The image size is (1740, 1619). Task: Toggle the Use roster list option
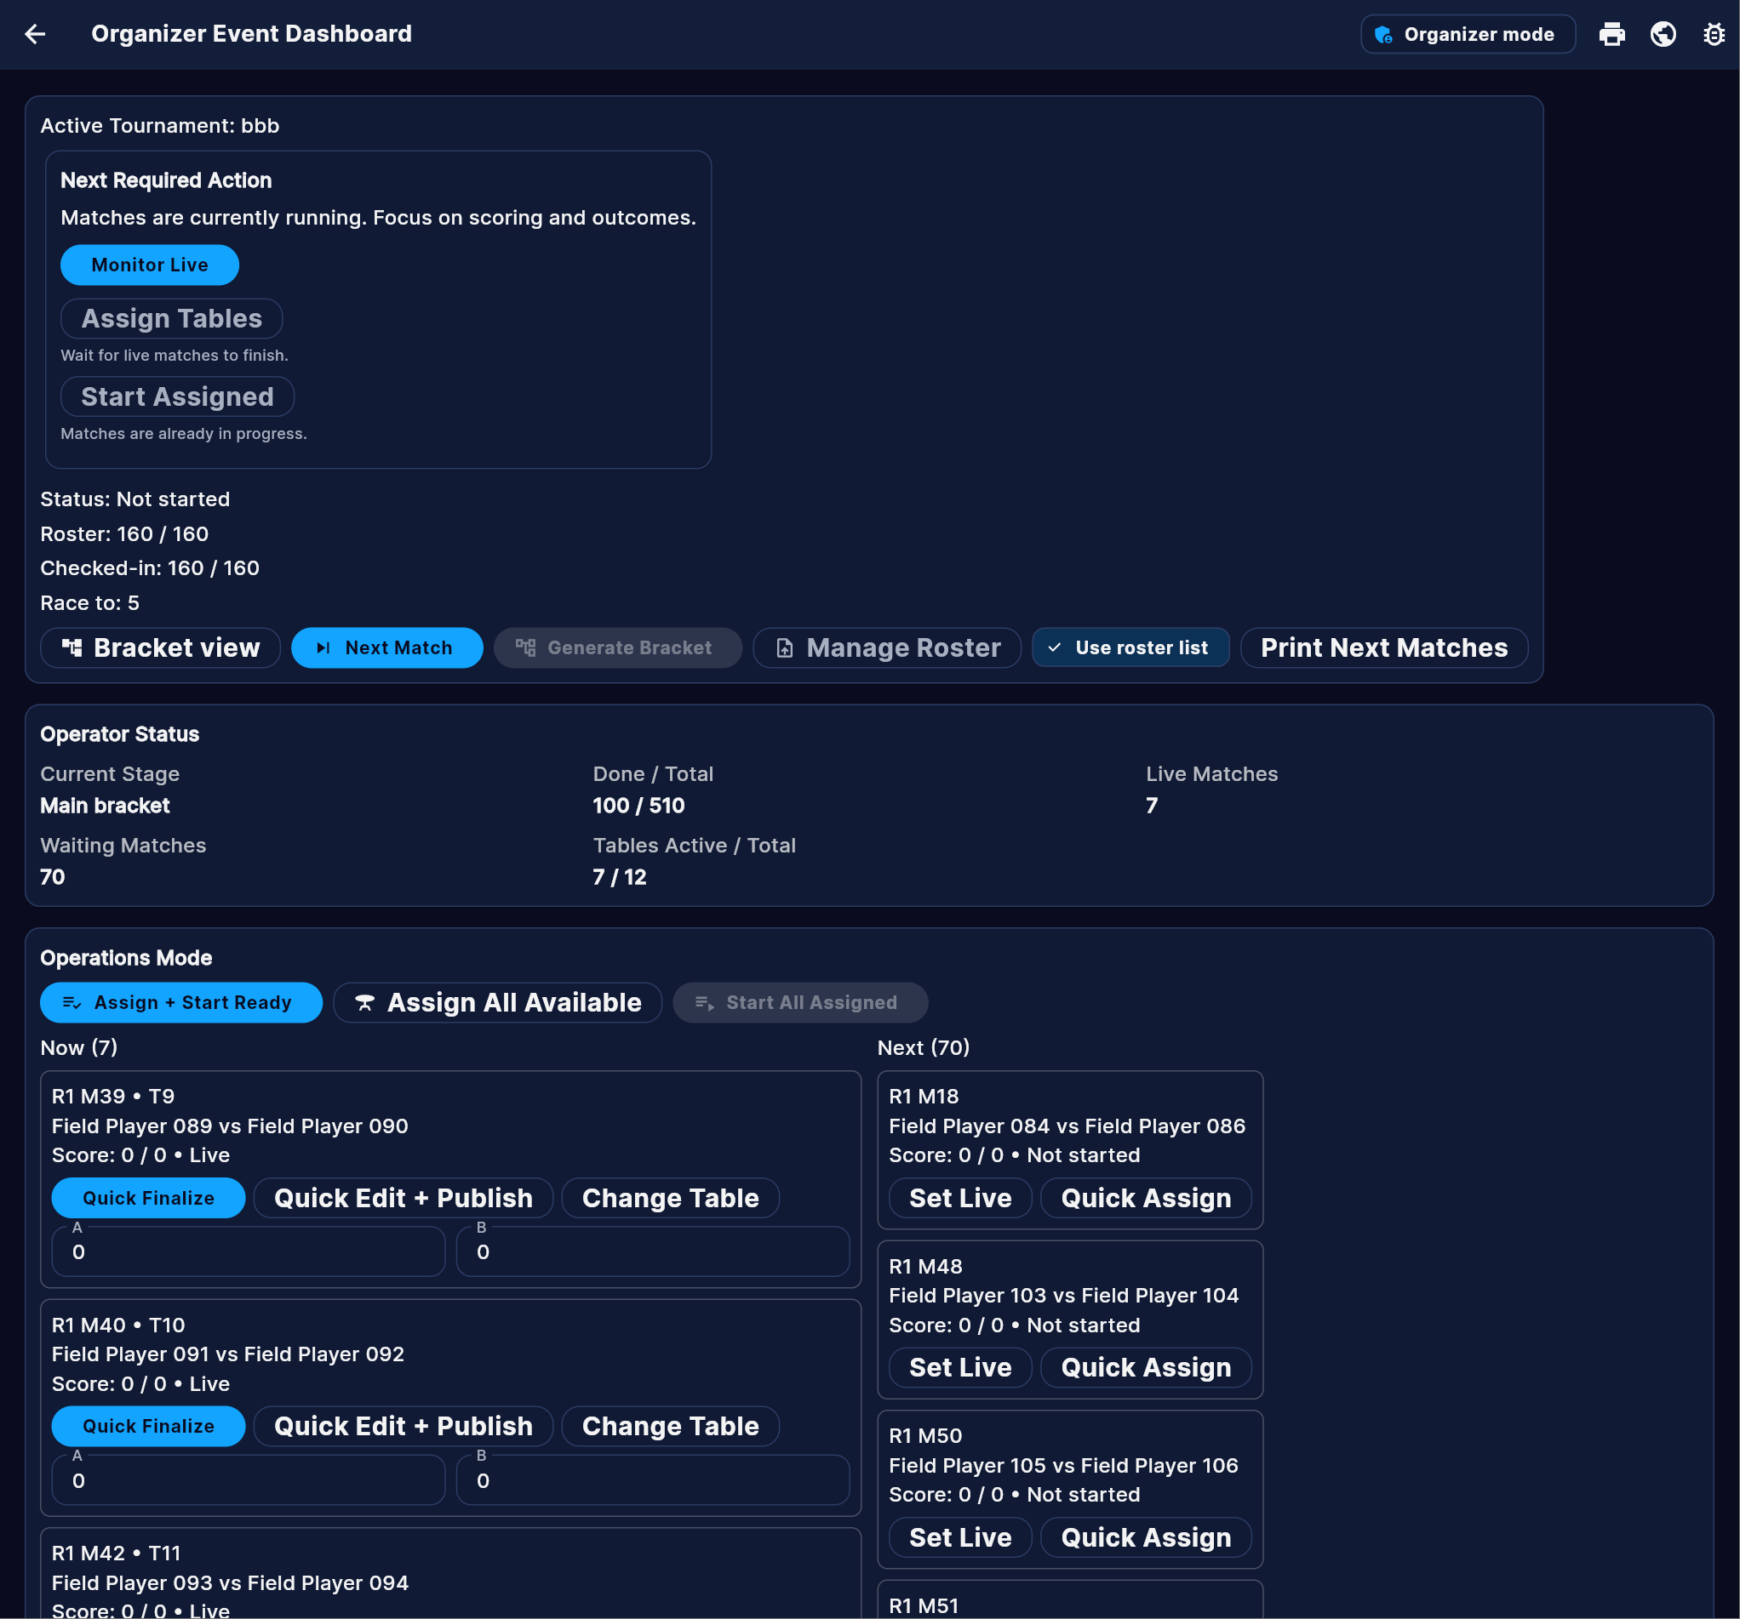click(x=1130, y=647)
